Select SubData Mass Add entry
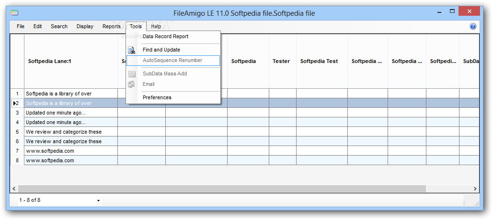 173,73
